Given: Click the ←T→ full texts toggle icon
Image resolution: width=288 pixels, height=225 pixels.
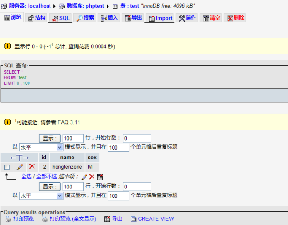Looking at the screenshot, I should 19,157.
